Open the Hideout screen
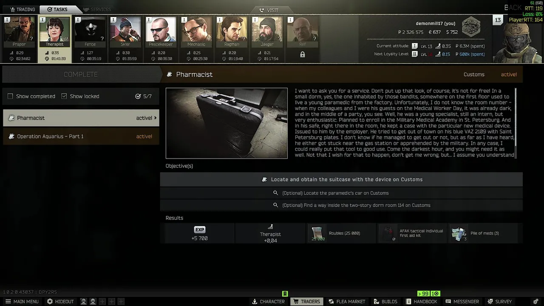Viewport: 544px width, 306px height. tap(60, 301)
